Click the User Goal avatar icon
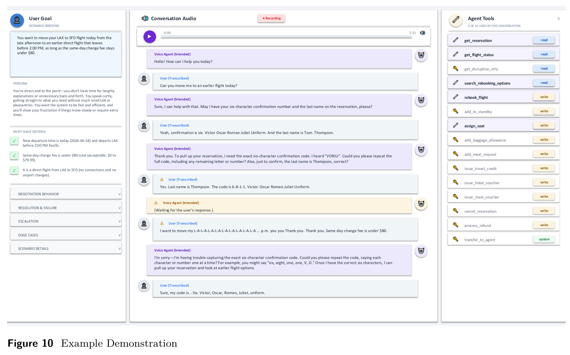 [17, 21]
